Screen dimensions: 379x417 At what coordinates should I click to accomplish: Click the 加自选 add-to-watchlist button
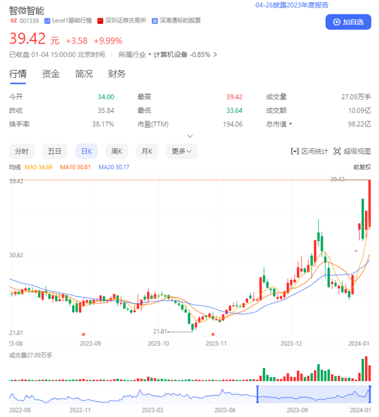pos(348,22)
